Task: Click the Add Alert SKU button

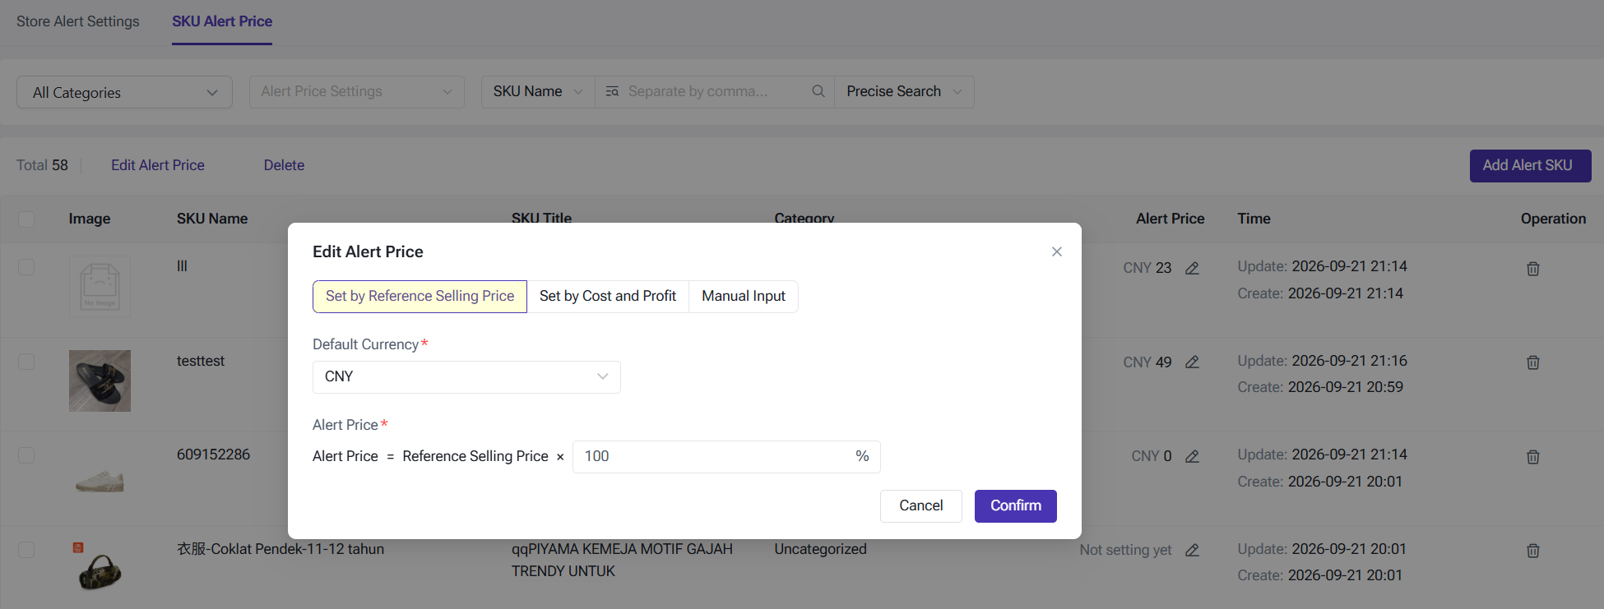Action: (1531, 166)
